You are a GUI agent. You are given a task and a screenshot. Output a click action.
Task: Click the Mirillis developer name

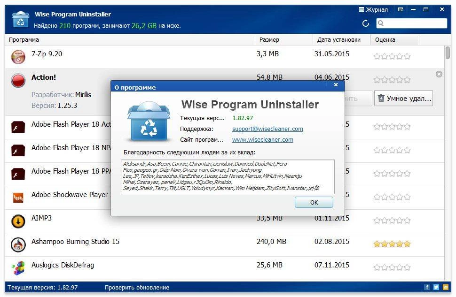pyautogui.click(x=83, y=95)
